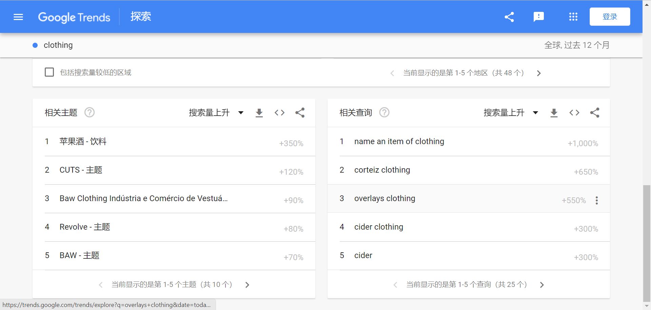This screenshot has width=651, height=310.
Task: Open embed code for 相关主题 panel
Action: pyautogui.click(x=279, y=113)
